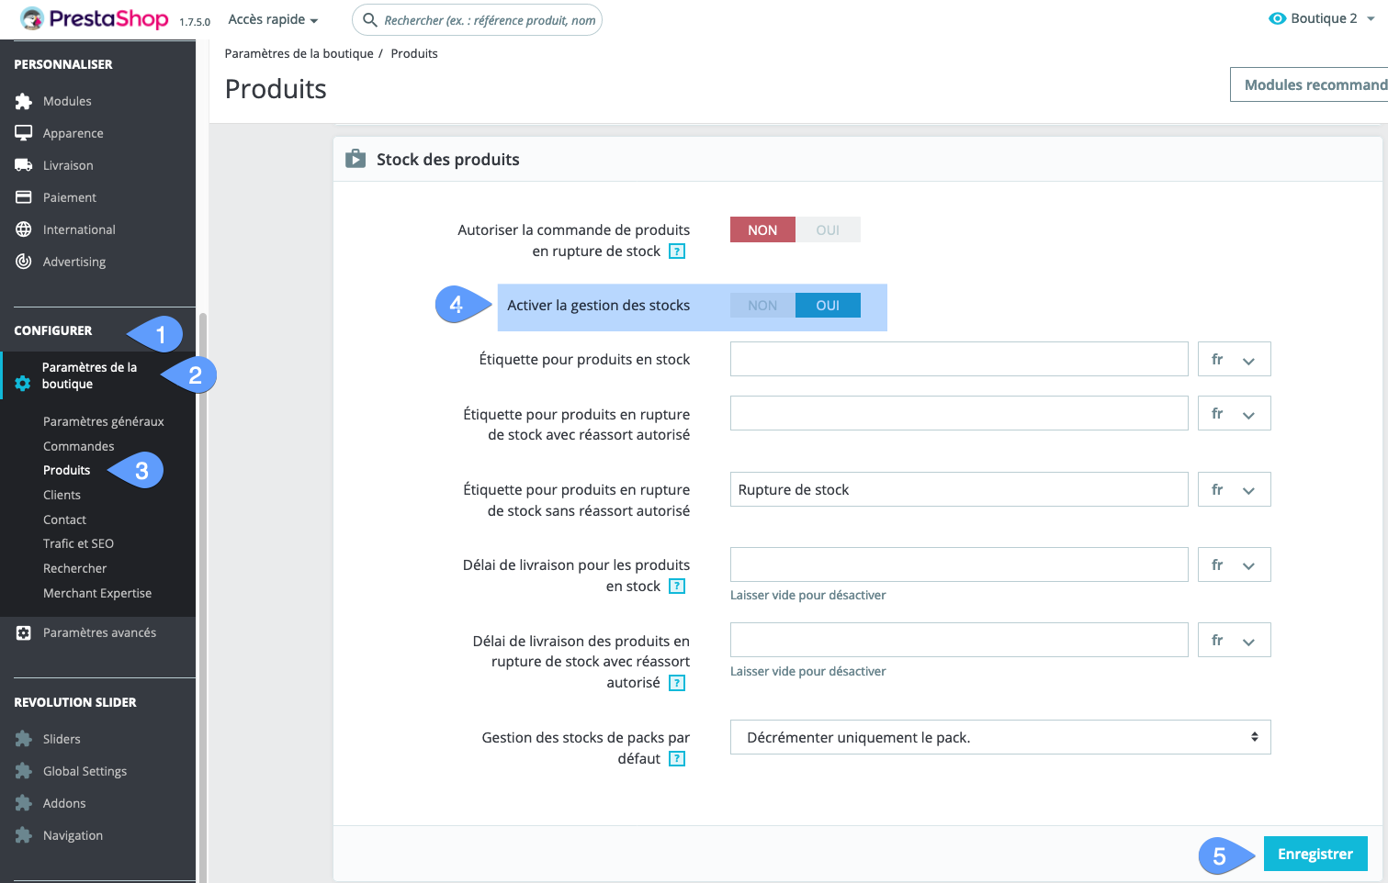The width and height of the screenshot is (1388, 883).
Task: Click 'Étiquette pour produits en stock' text field
Action: click(958, 360)
